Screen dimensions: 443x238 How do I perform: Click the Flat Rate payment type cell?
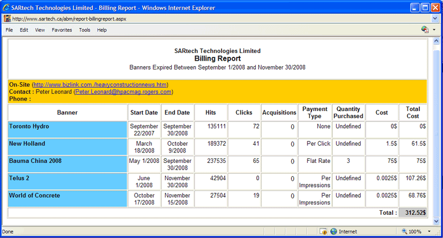[x=315, y=164]
